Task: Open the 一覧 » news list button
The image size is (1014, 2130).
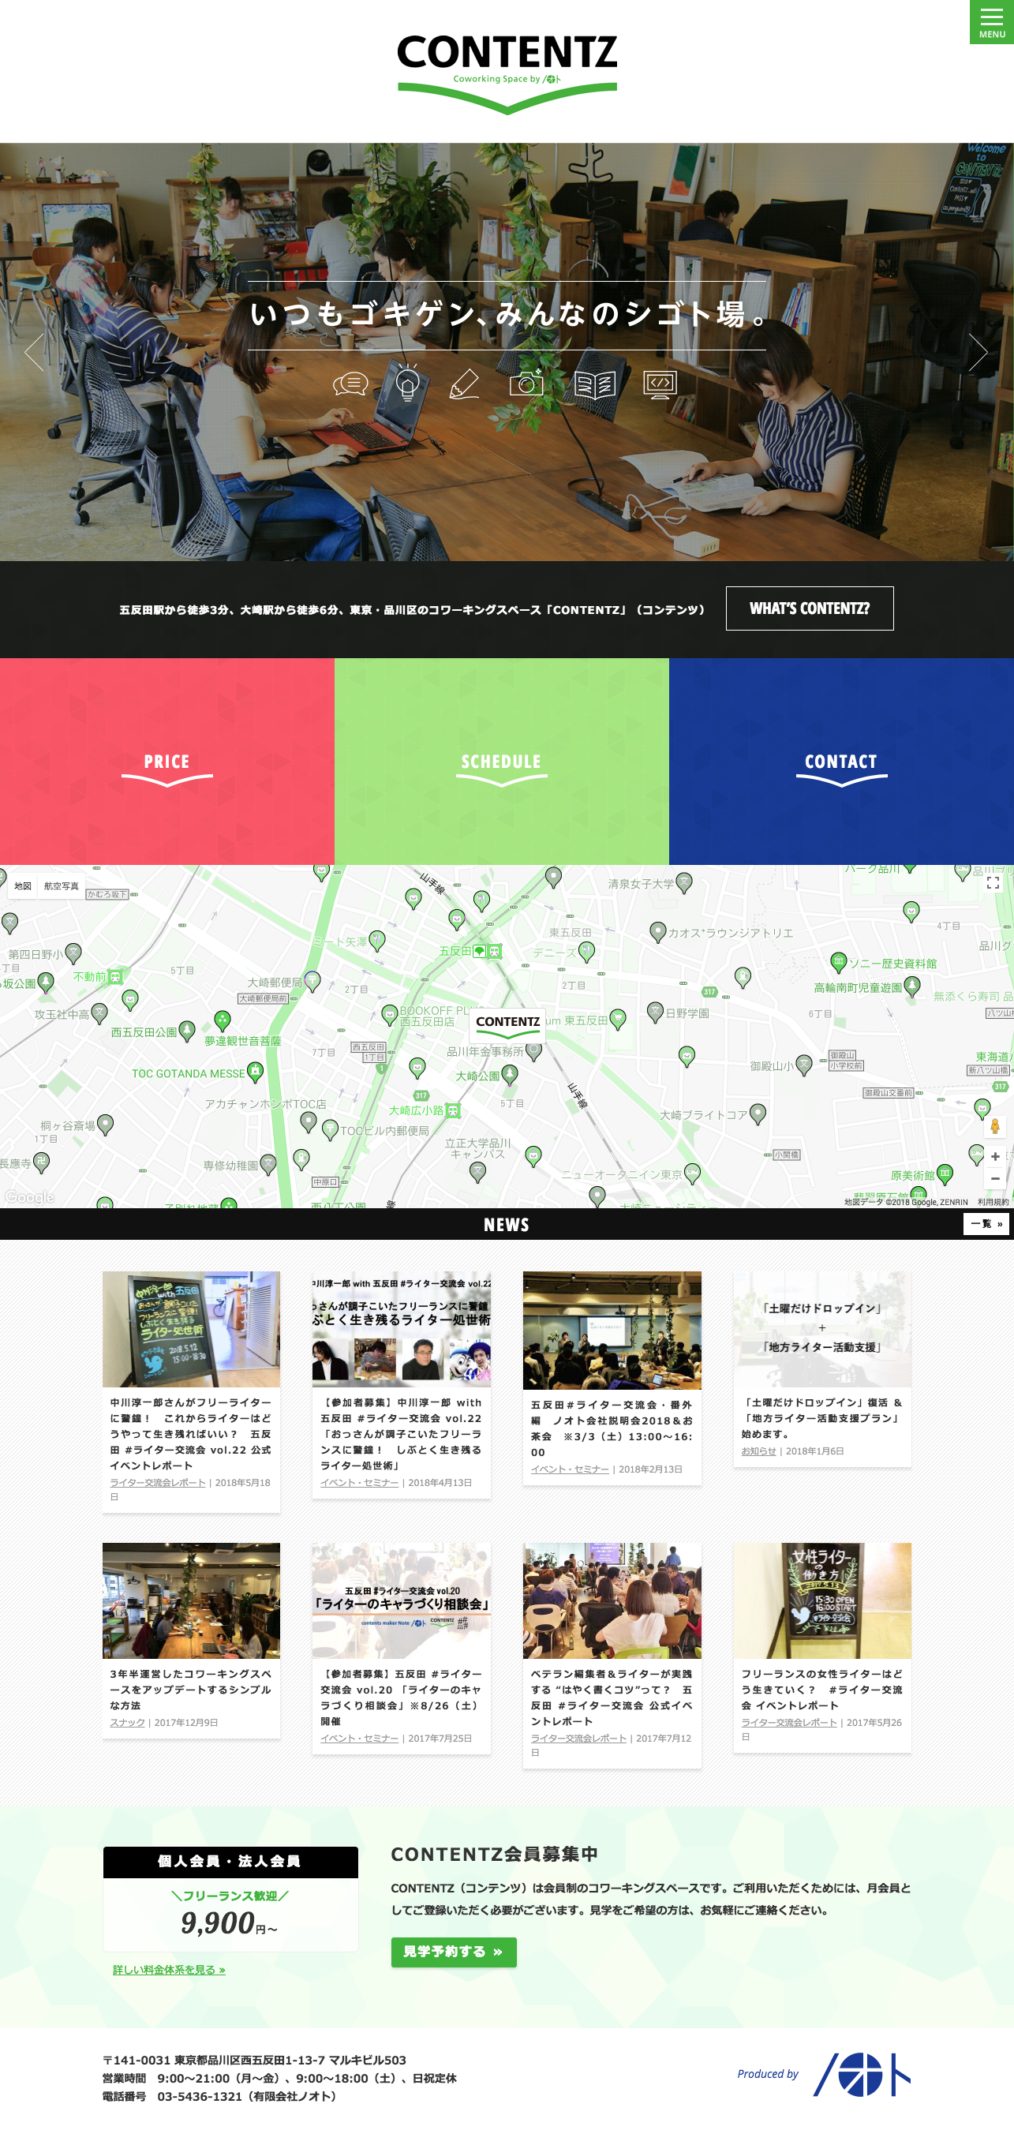Action: (986, 1224)
